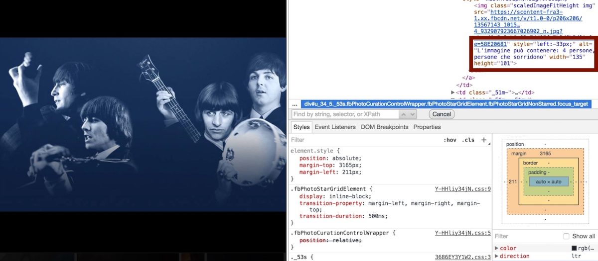Click the Beatles photo in the page

pos(144,124)
